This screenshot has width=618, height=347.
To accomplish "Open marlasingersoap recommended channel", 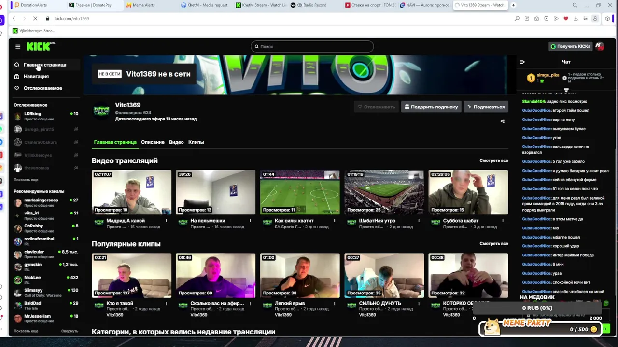I will coord(46,202).
